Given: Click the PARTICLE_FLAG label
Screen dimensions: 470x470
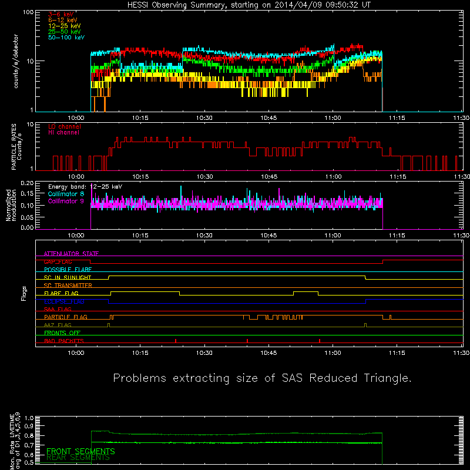Looking at the screenshot, I should coord(66,317).
